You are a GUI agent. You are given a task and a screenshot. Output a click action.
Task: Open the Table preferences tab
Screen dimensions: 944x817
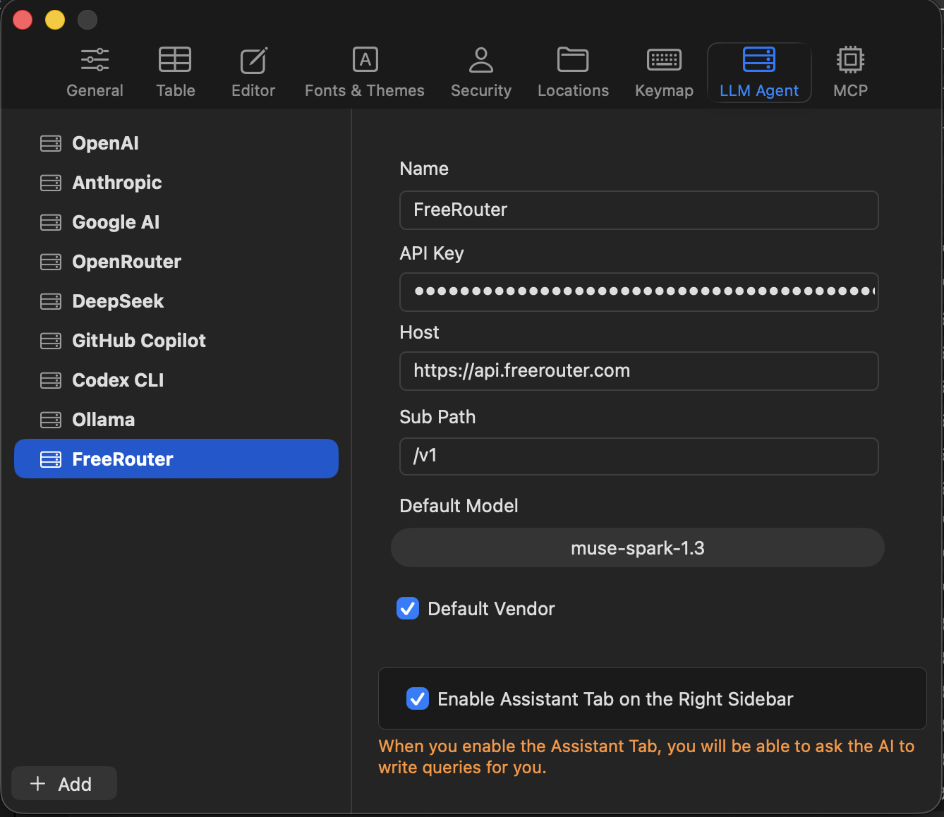[175, 72]
